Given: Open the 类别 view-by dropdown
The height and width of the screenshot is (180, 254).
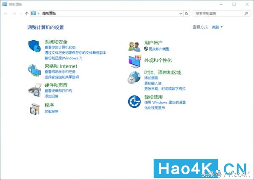Looking at the screenshot, I should click(x=218, y=27).
